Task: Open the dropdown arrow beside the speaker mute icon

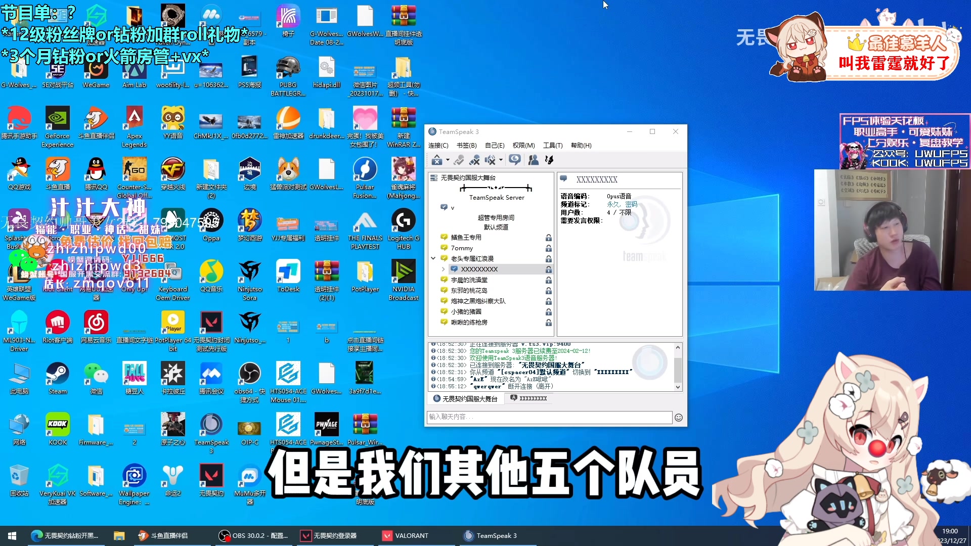Action: point(501,160)
